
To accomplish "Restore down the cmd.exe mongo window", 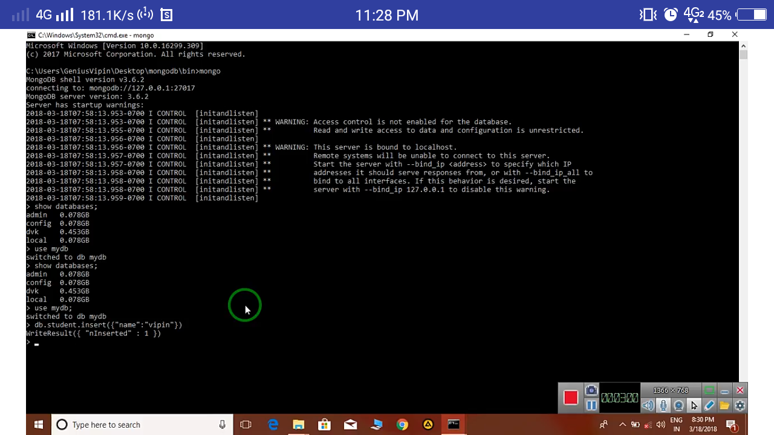I will [711, 35].
